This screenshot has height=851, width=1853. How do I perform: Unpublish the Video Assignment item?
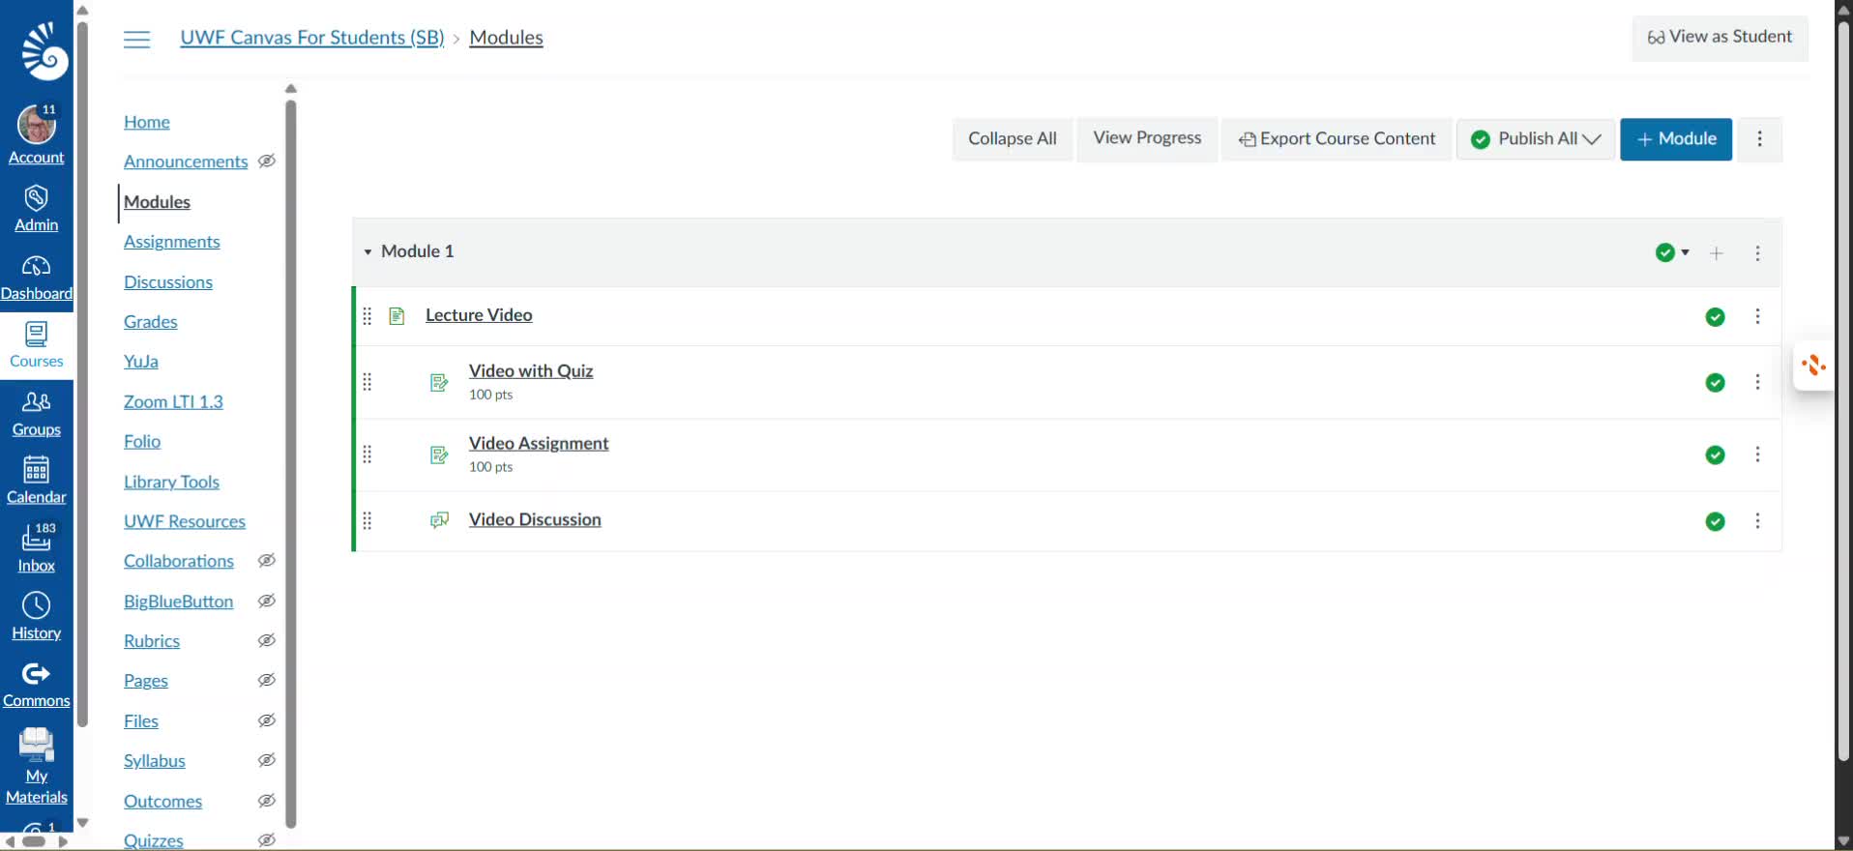pyautogui.click(x=1715, y=455)
